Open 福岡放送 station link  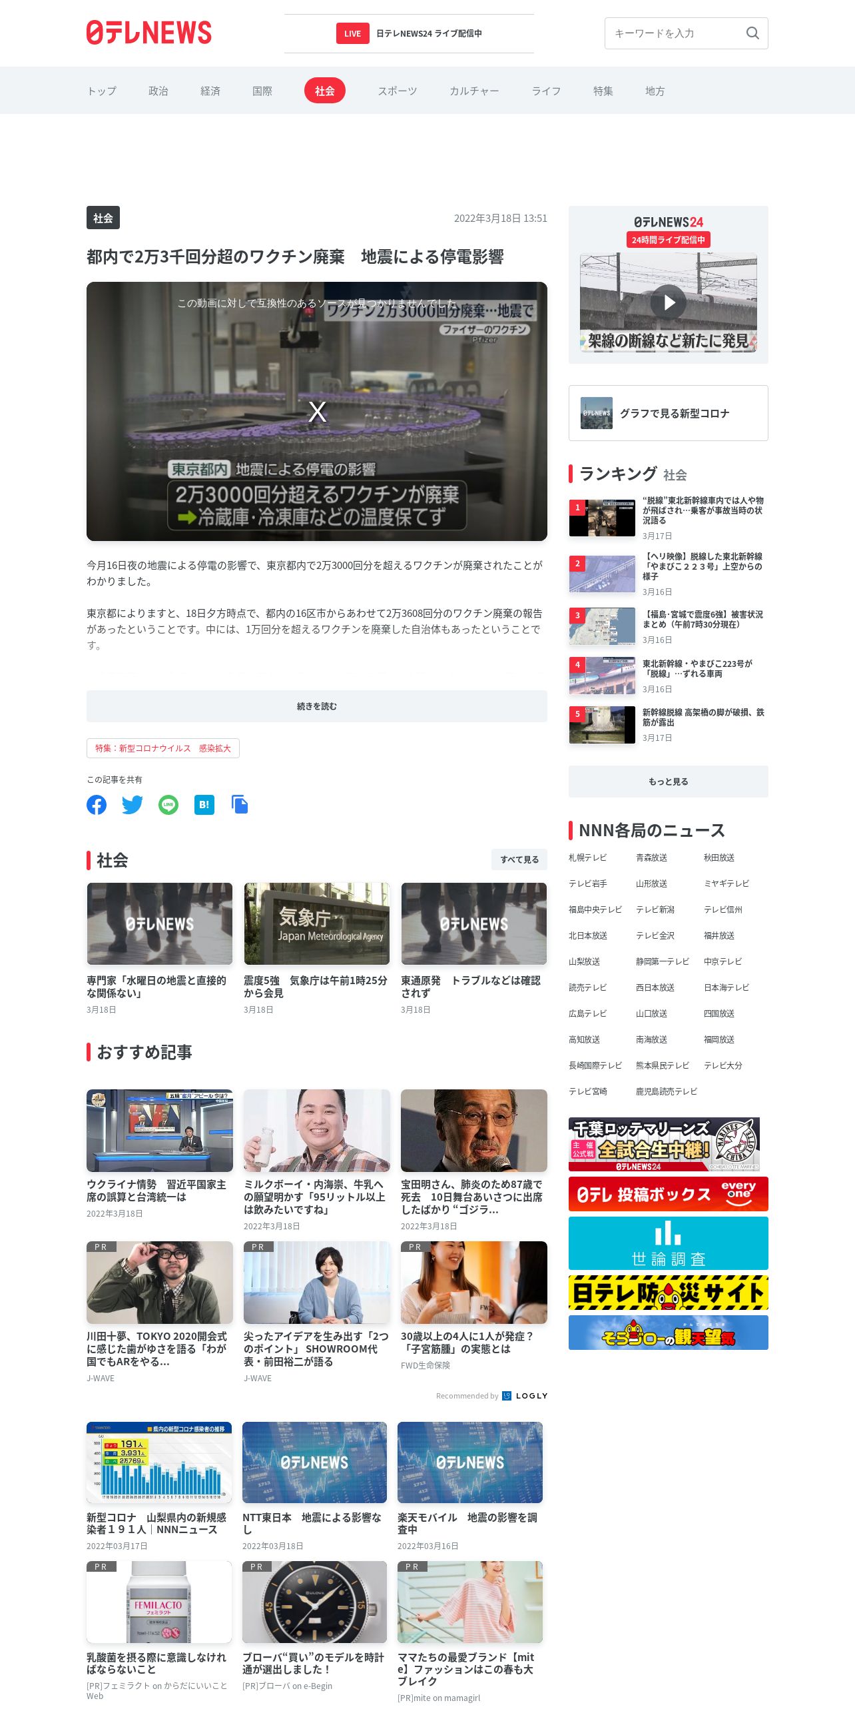click(719, 1039)
